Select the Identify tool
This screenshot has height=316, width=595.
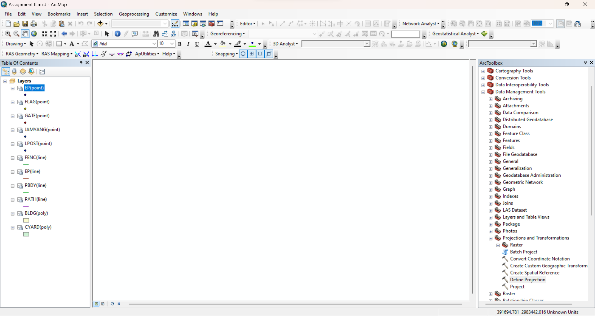(x=117, y=34)
